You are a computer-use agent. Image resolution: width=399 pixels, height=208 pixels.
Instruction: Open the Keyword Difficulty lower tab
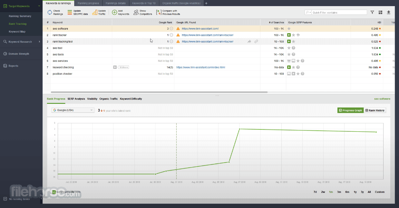coord(131,99)
